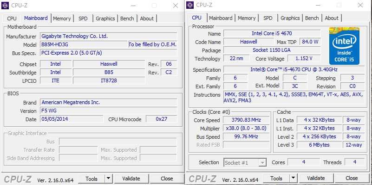This screenshot has width=372, height=185.
Task: Open Graphics tab in right window
Action: (x=290, y=18)
